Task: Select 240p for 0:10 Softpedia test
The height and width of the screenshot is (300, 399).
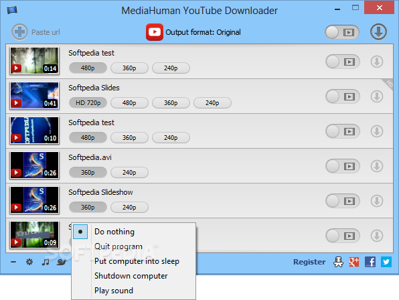Action: point(171,138)
